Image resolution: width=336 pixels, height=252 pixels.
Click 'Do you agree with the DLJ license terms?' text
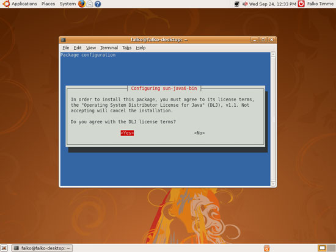(123, 122)
